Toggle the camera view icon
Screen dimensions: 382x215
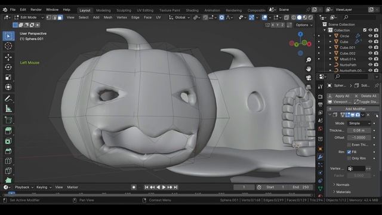tap(309, 78)
